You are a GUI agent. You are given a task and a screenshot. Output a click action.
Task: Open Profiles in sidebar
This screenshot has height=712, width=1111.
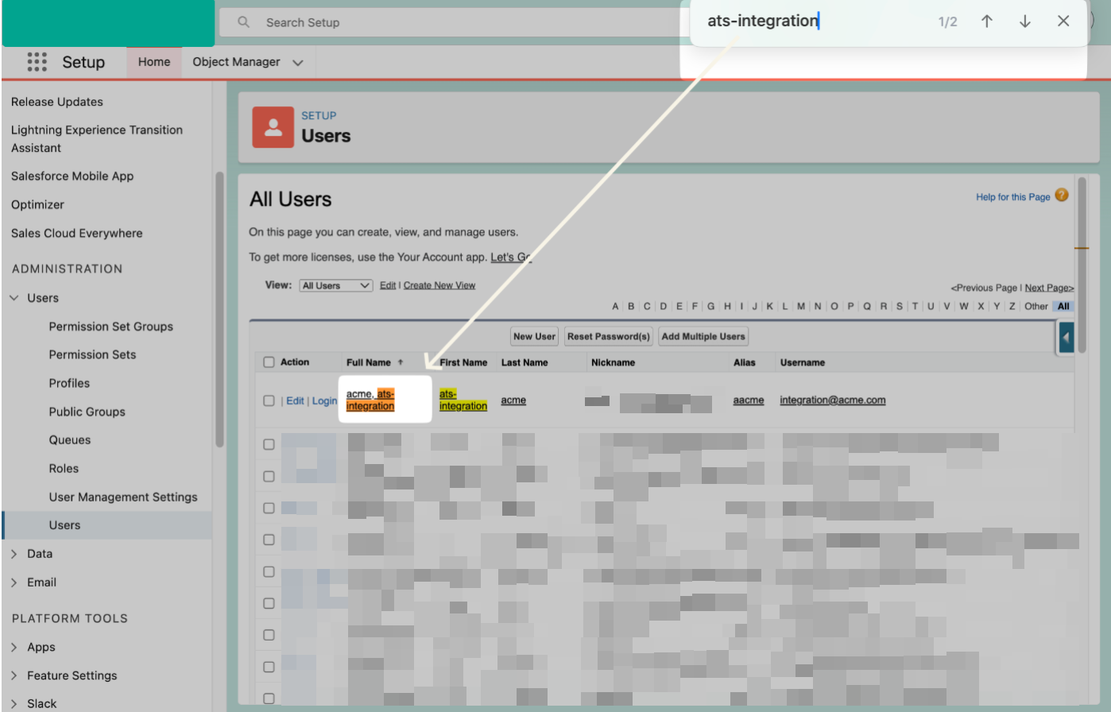69,383
